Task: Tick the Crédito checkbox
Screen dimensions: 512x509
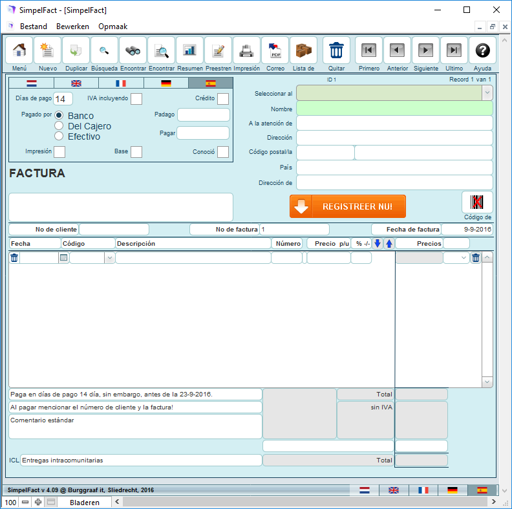Action: tap(223, 99)
